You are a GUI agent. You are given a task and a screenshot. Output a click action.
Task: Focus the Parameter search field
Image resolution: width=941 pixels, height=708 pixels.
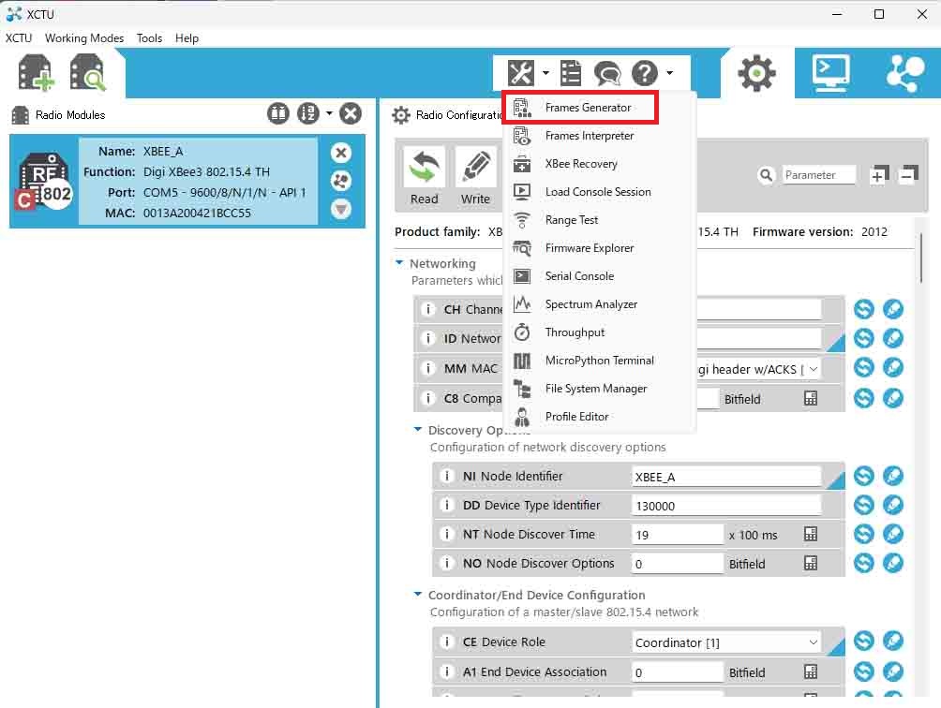[x=818, y=175]
